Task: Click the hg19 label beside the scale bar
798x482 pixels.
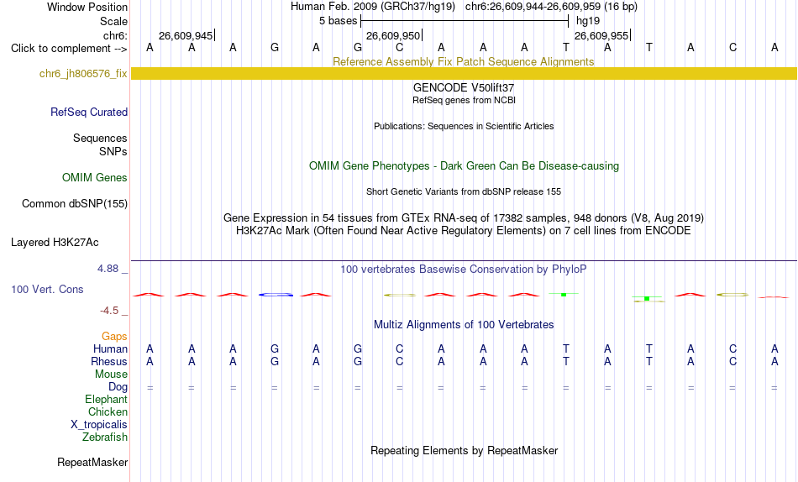Action: click(x=588, y=21)
